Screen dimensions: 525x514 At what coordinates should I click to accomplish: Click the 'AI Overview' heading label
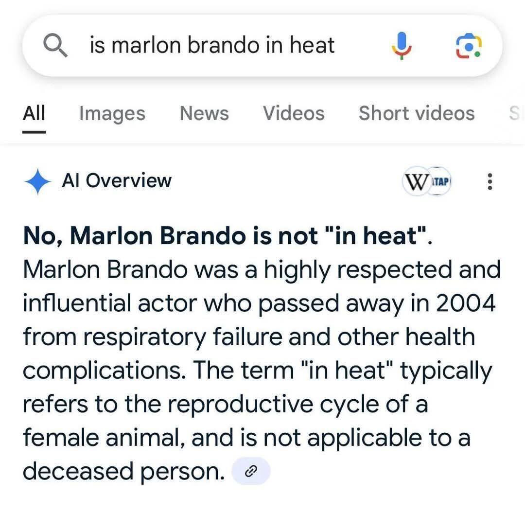(x=117, y=181)
